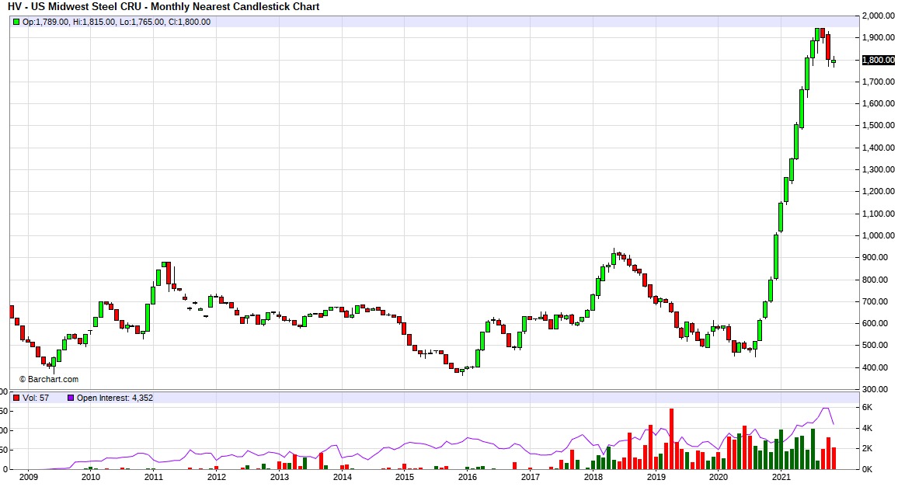This screenshot has width=898, height=501.
Task: Click the 2014 year label on time axis
Action: pyautogui.click(x=342, y=477)
